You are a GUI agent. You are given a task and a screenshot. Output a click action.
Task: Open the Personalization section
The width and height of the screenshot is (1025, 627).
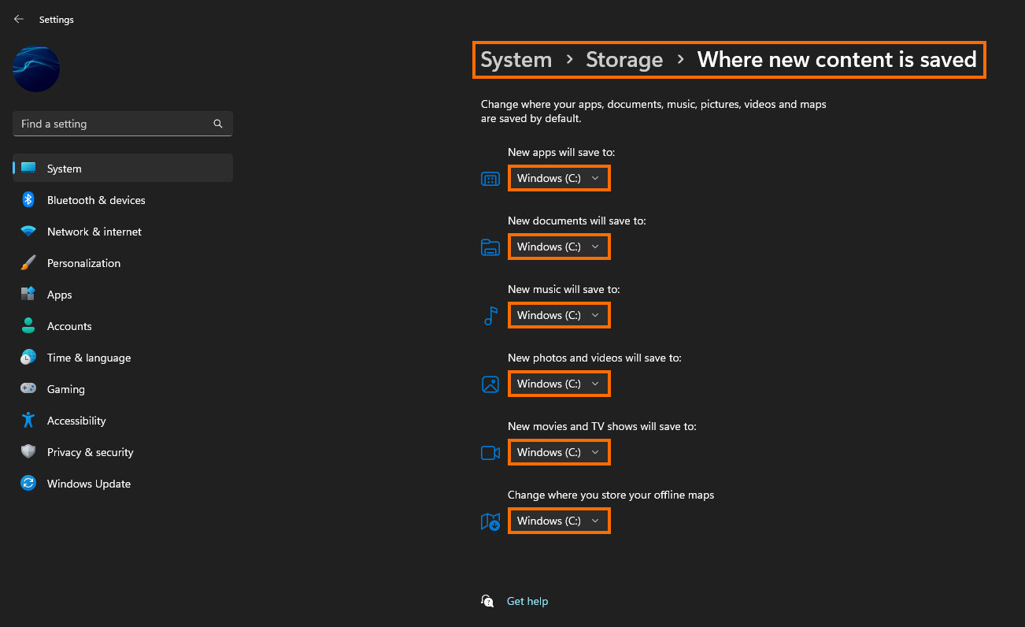click(123, 263)
